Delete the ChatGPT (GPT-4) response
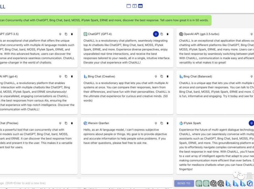This screenshot has height=189, width=254. [168, 34]
